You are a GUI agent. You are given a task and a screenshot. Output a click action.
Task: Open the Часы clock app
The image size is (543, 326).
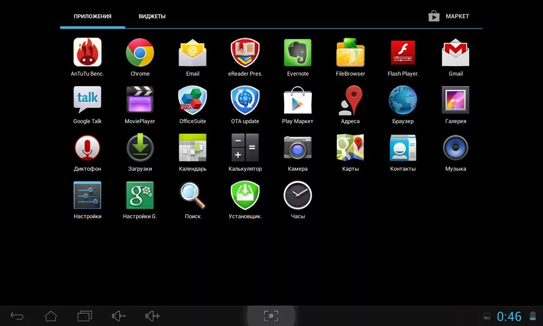[x=298, y=195]
